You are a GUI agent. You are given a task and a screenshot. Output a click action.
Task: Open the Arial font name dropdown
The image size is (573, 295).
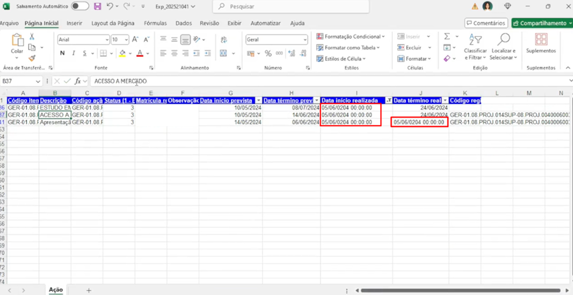(107, 39)
